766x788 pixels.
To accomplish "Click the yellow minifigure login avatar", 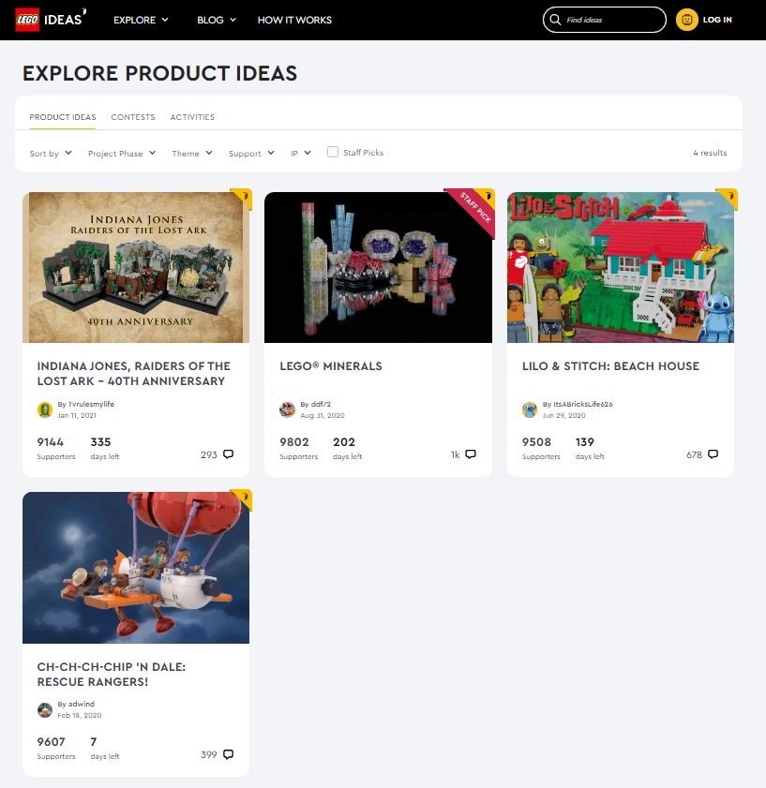I will coord(686,20).
